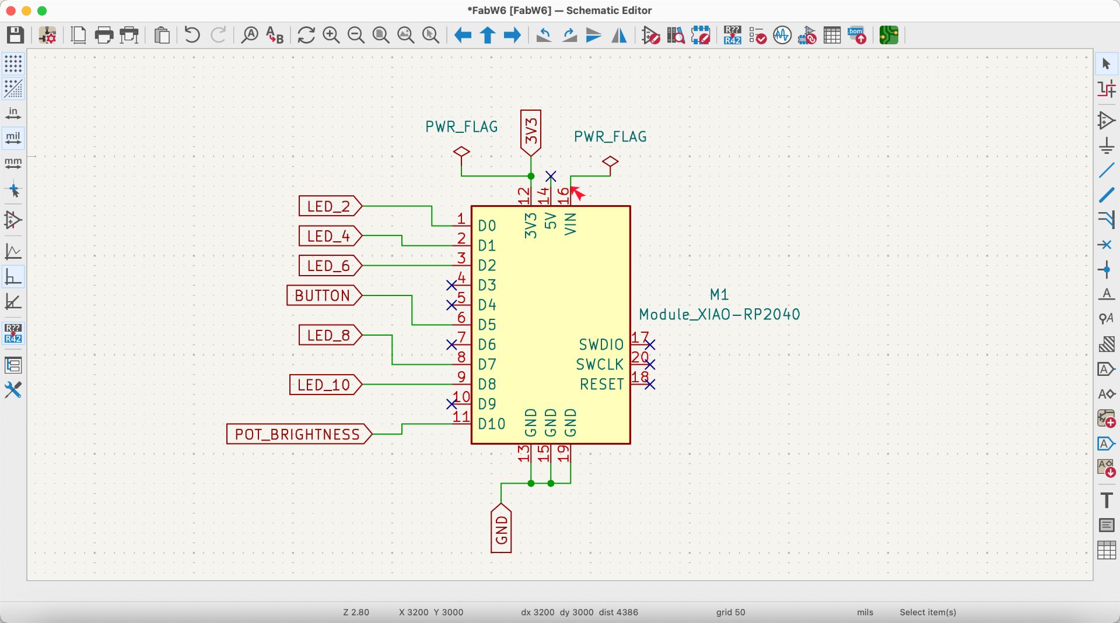The image size is (1120, 623).
Task: Select the global label tool
Action: click(1107, 369)
